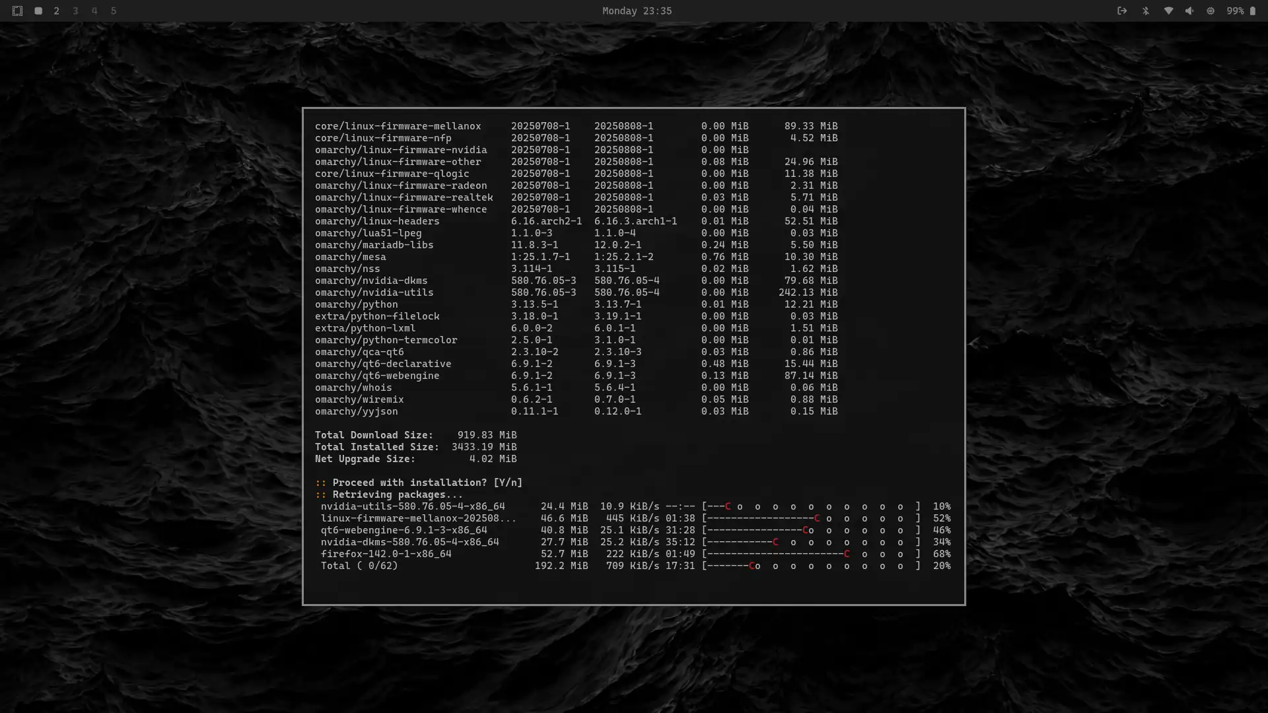Click the firefox-142.0-1 download progress bar
1268x713 pixels.
click(811, 554)
